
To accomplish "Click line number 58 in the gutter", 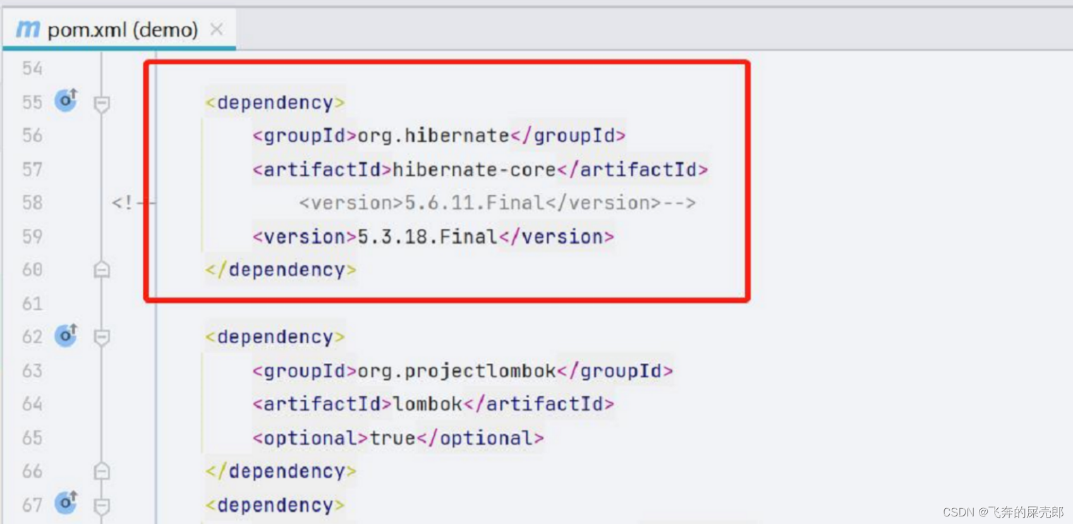I will point(32,203).
